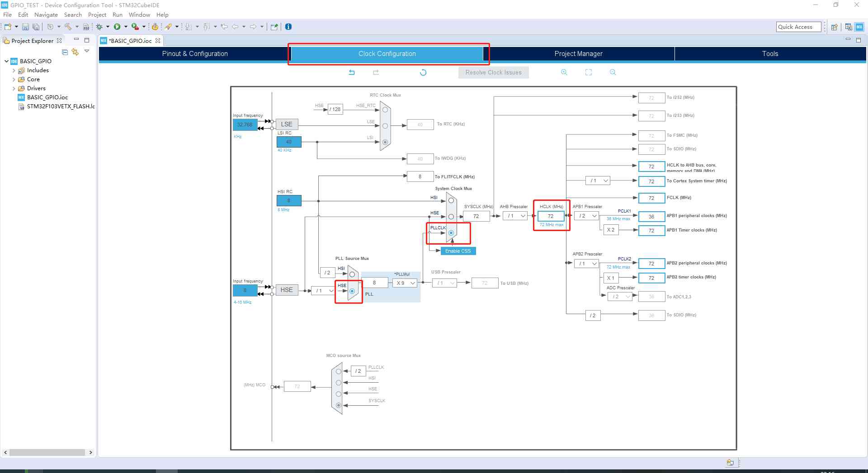Open the HSE /1 prescaler dropdown
Image resolution: width=868 pixels, height=473 pixels.
pyautogui.click(x=324, y=291)
